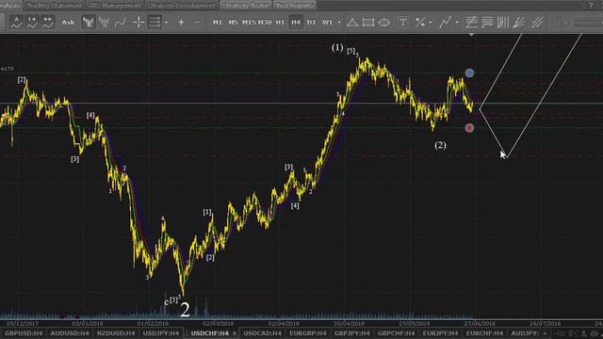Select the horizontal levels tool icon

[487, 23]
